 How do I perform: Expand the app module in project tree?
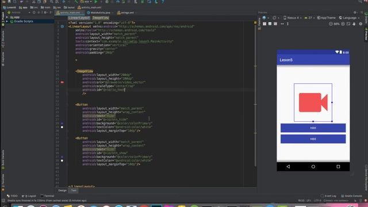coord(7,17)
